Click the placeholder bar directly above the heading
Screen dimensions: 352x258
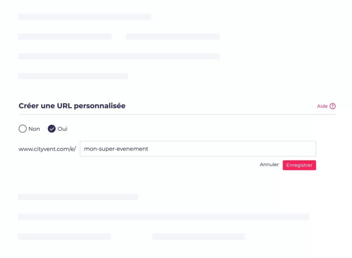pos(73,76)
